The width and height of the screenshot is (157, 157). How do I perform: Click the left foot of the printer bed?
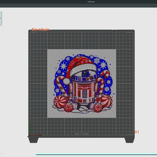coord(33,140)
